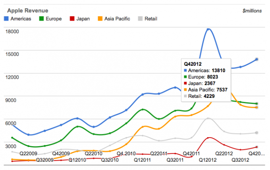This screenshot has width=270, height=170.
Task: Click the tooltip Asia Pacific: 7537 row
Action: [x=206, y=90]
